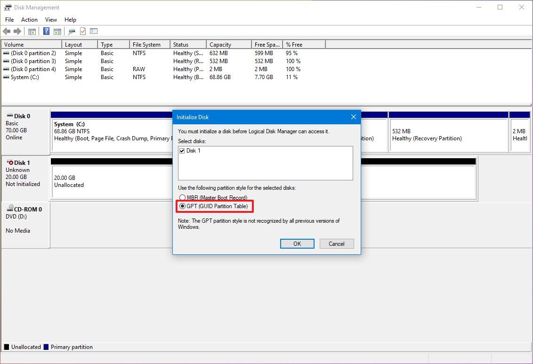Click the blue Help toolbar icon
Viewport: 533px width, 364px height.
tap(46, 31)
